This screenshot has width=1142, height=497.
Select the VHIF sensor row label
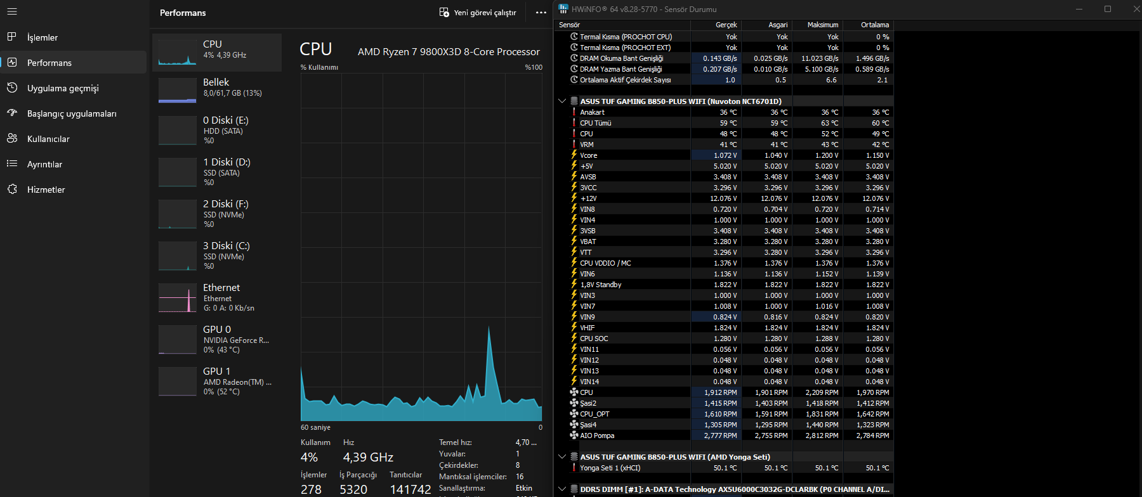[x=587, y=328]
